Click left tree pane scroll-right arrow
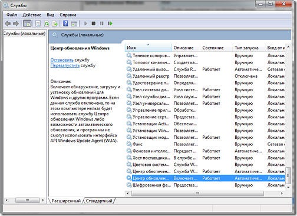 (x=43, y=200)
